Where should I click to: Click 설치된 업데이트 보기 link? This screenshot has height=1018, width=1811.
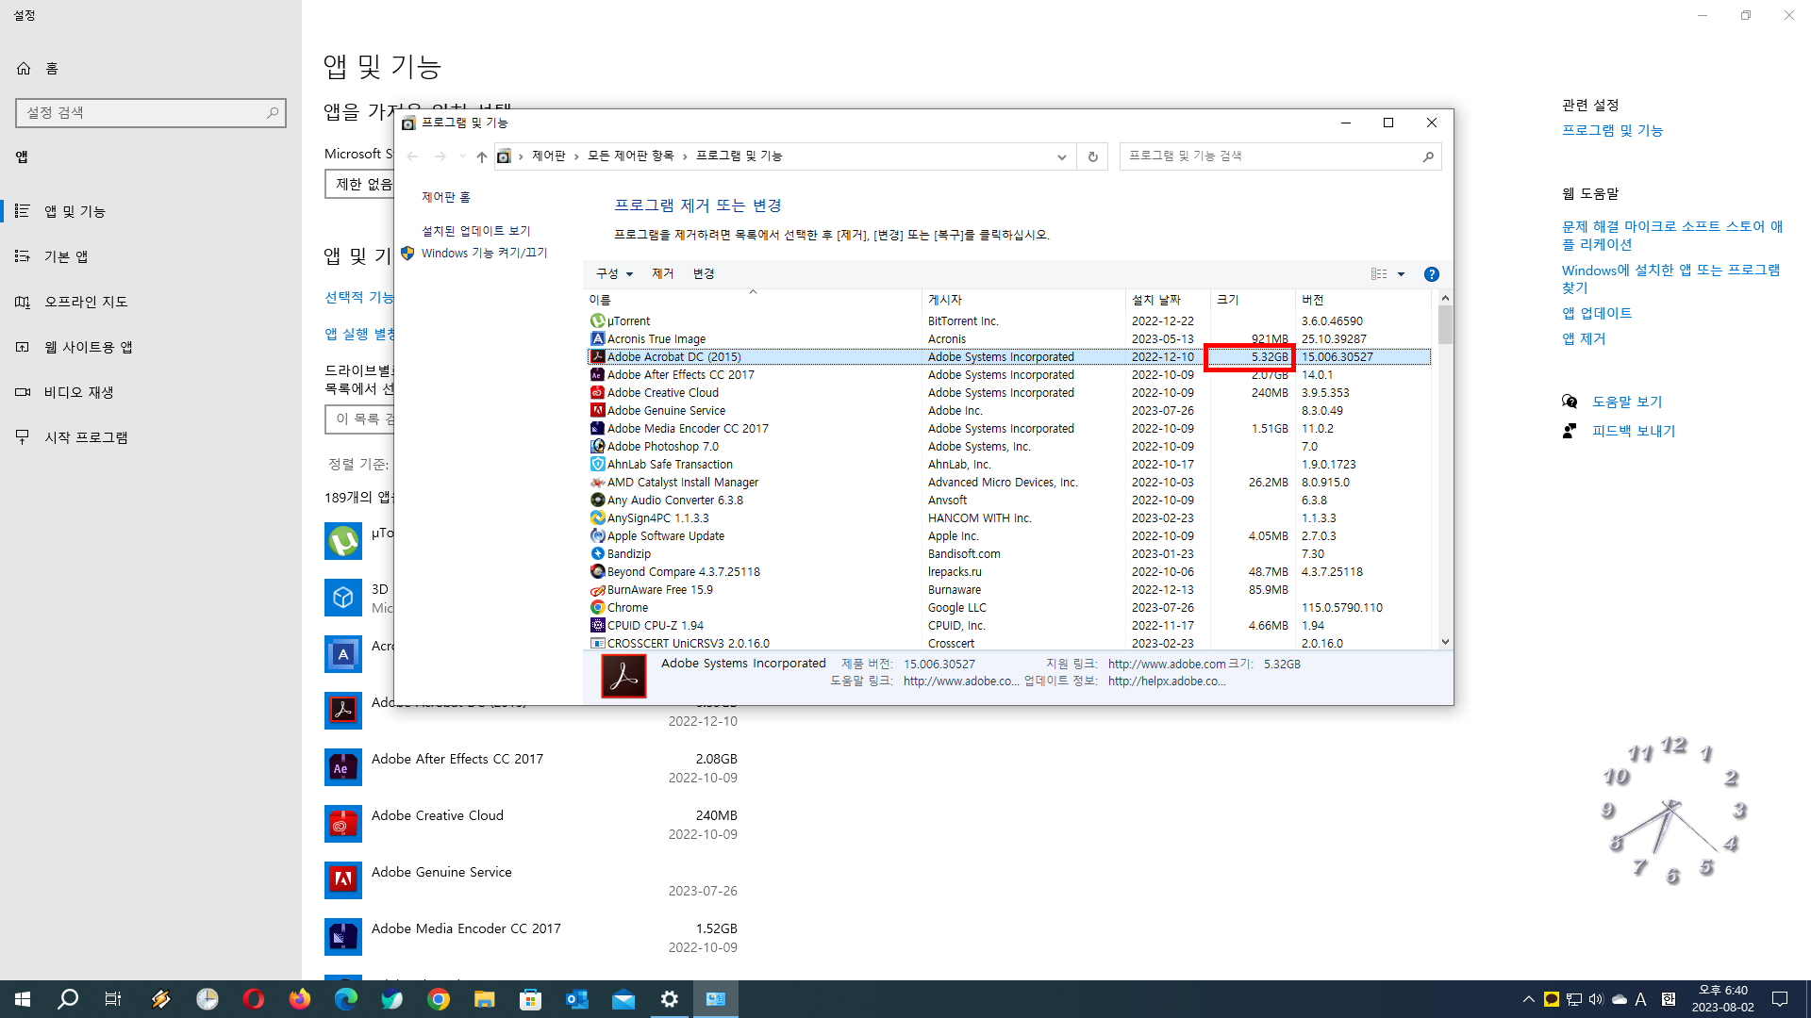point(476,231)
